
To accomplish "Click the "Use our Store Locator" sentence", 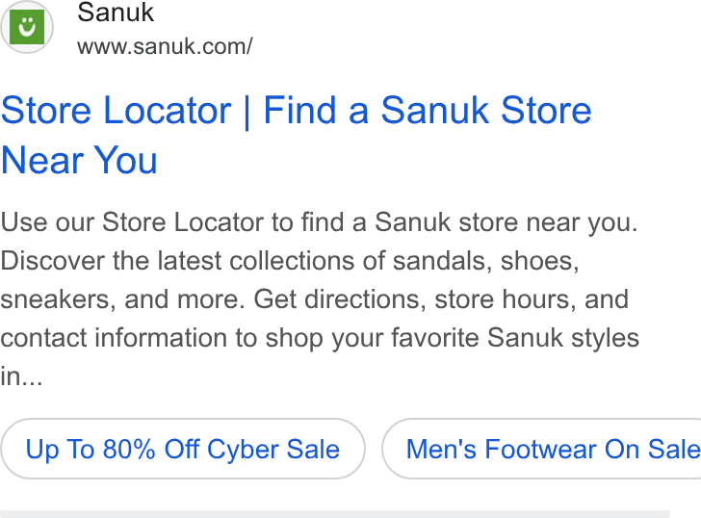I will tap(319, 222).
